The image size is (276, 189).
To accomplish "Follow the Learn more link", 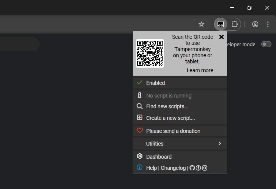I will [x=200, y=70].
